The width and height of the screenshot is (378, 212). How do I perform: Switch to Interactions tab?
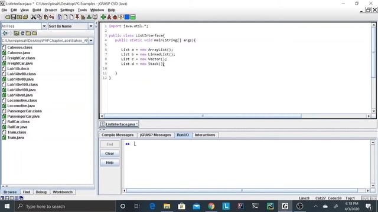click(x=205, y=135)
